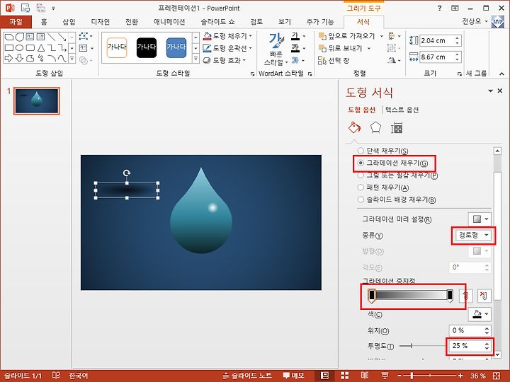510x382 pixels.
Task: Open 종류 gradient type dropdown 경로형
Action: tap(473, 235)
